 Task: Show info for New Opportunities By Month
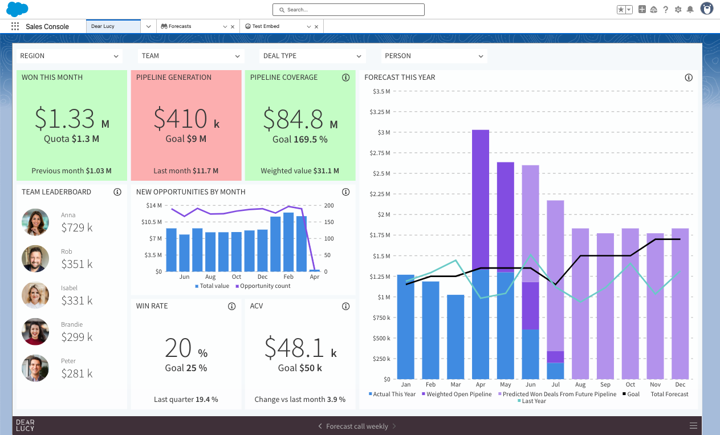[x=345, y=192]
